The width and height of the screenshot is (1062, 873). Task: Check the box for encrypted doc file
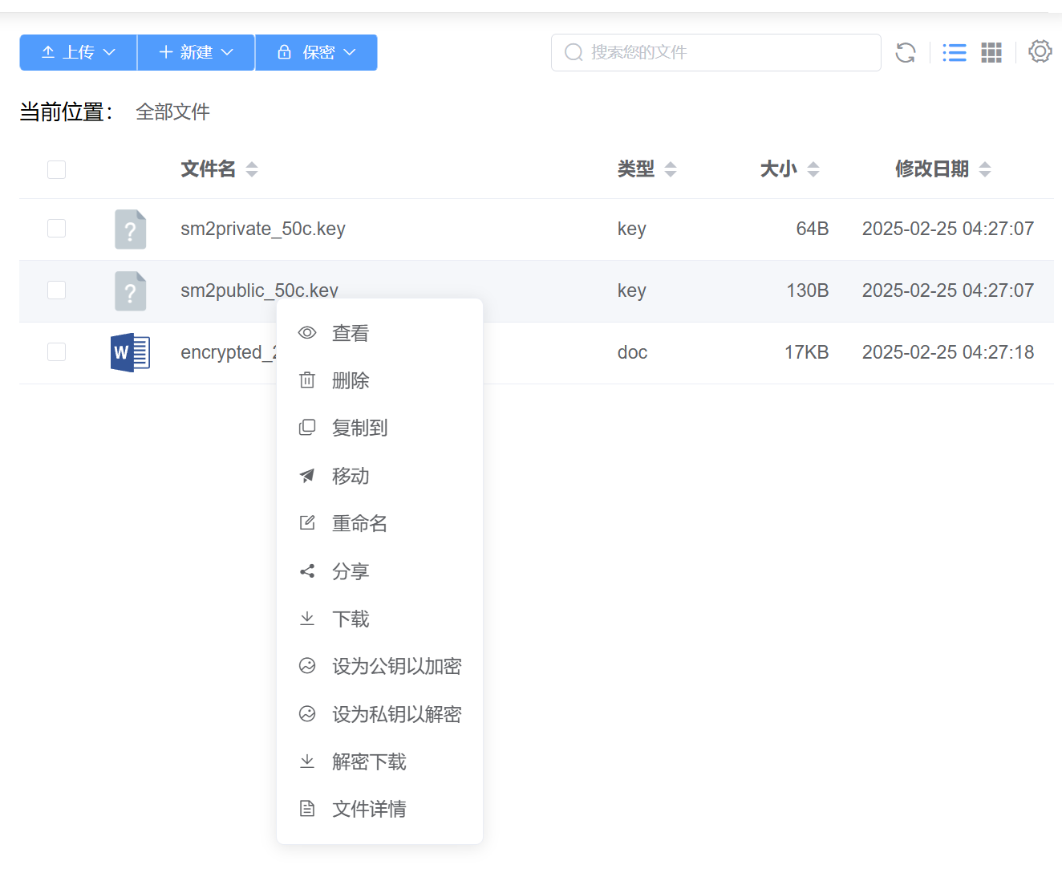coord(56,352)
